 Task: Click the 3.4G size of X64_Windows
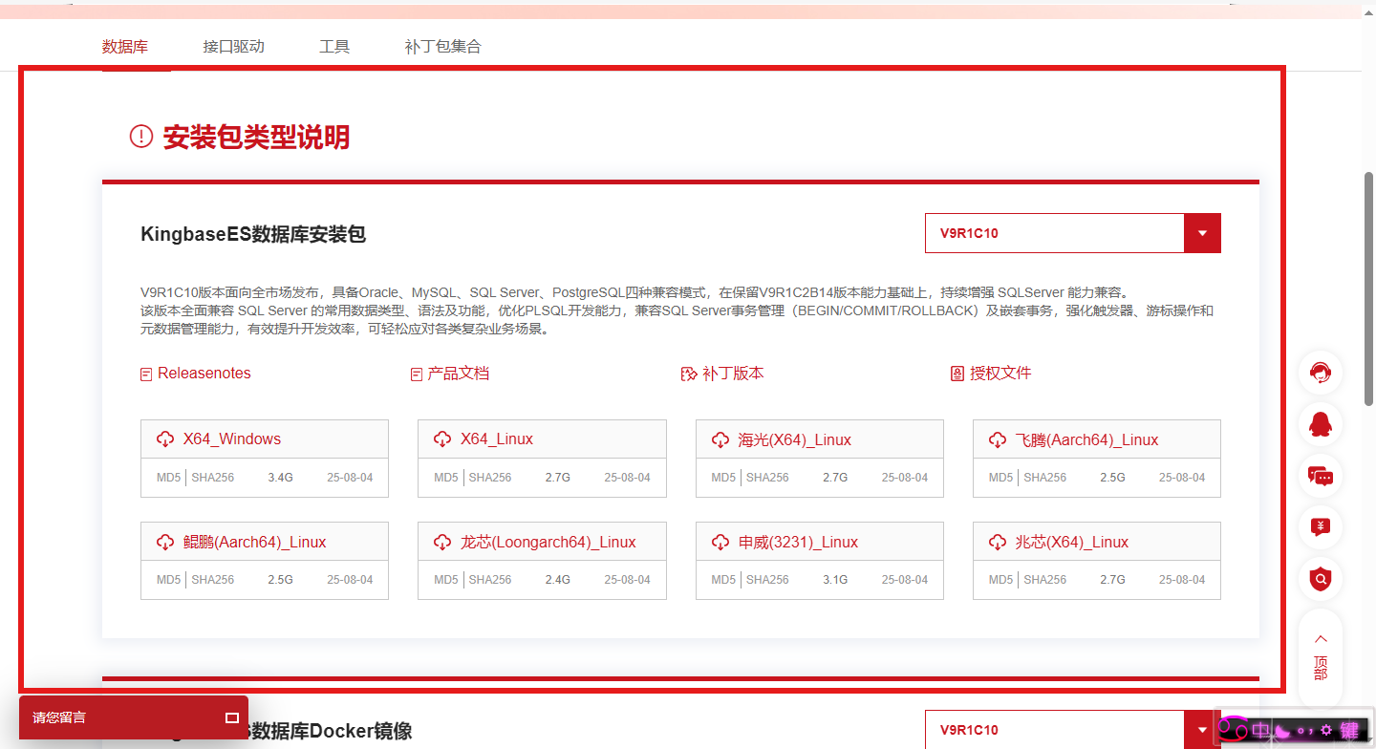pos(280,477)
